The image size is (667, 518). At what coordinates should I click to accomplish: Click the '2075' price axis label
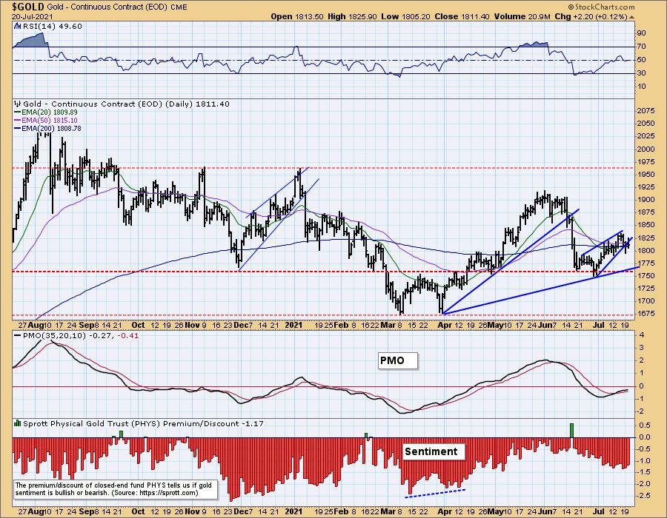[646, 111]
